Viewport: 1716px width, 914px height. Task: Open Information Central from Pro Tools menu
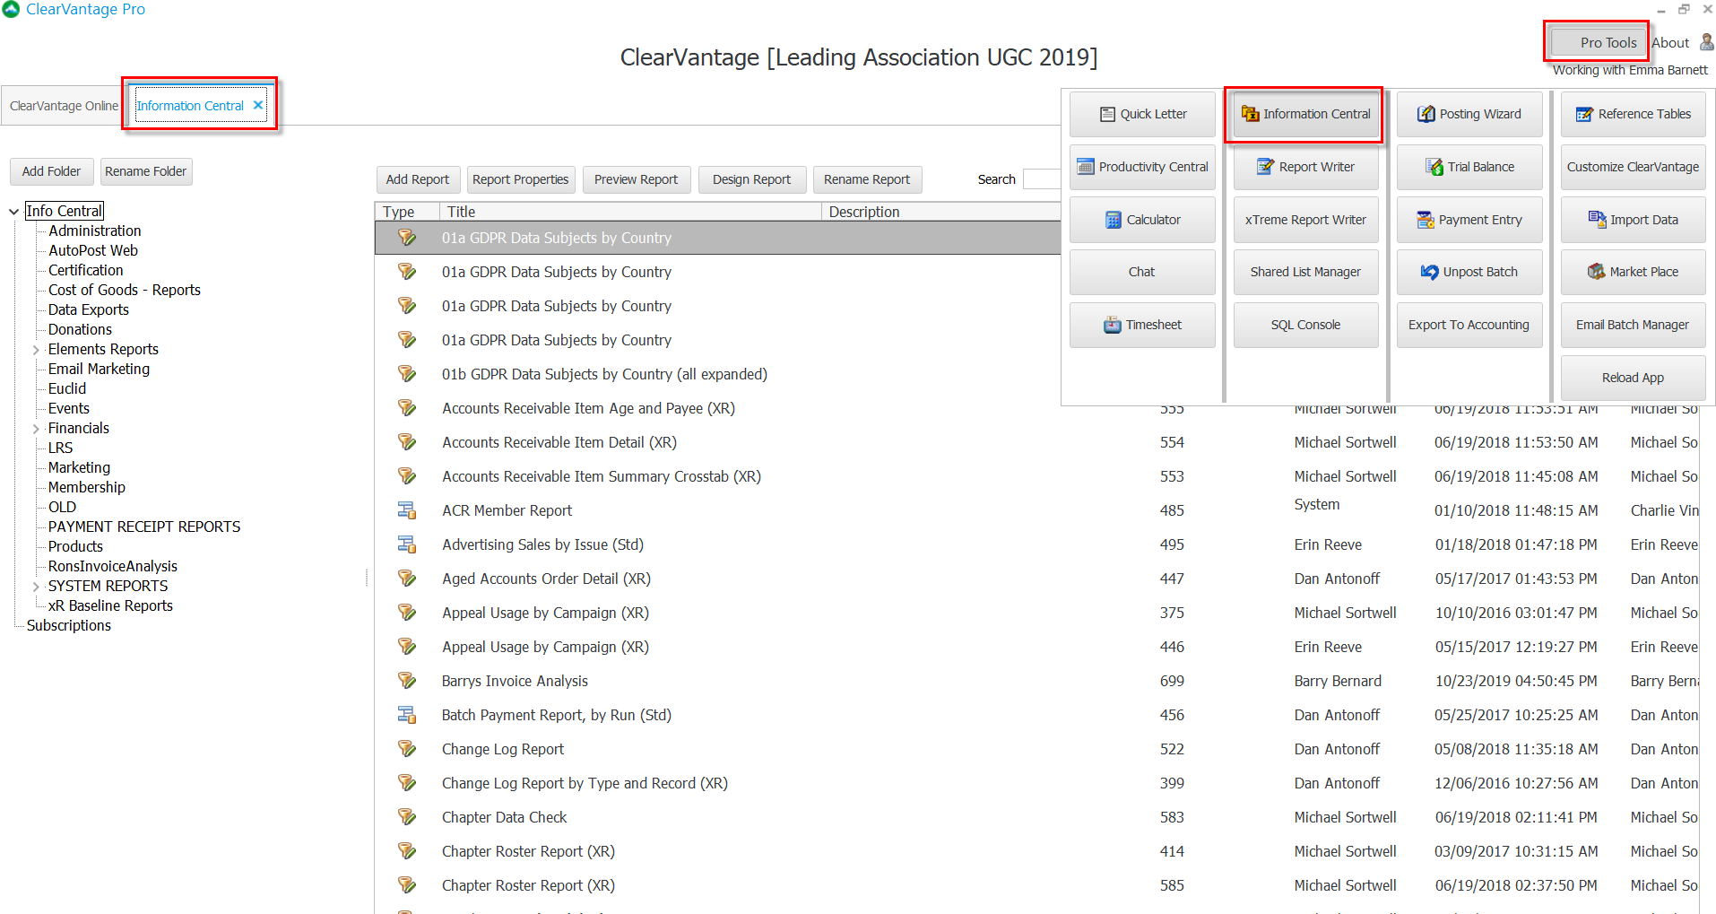point(1305,114)
